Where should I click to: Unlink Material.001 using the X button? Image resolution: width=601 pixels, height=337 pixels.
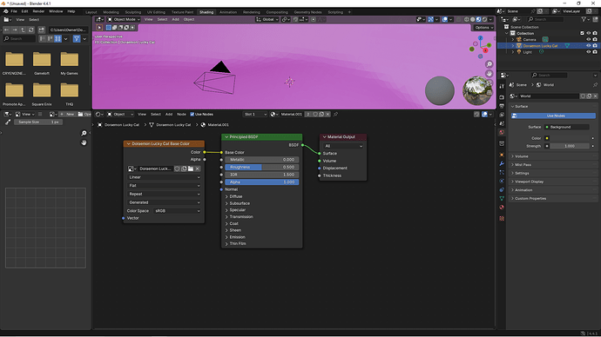pos(328,115)
